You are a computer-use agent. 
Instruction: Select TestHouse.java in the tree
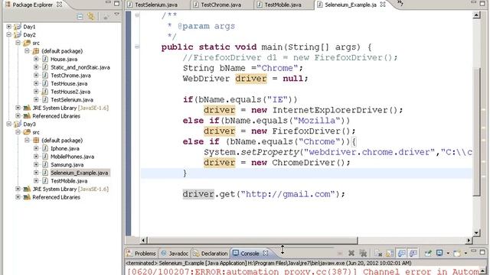[69, 83]
